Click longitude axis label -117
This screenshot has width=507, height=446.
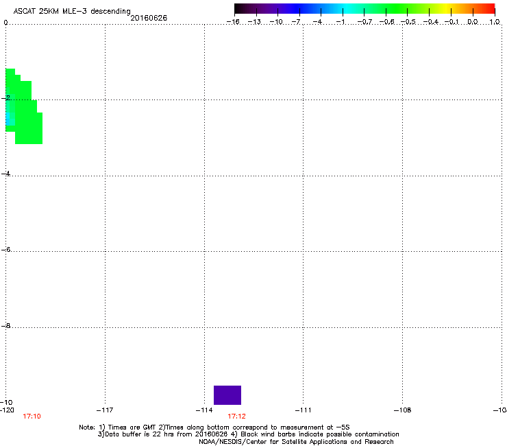(105, 410)
